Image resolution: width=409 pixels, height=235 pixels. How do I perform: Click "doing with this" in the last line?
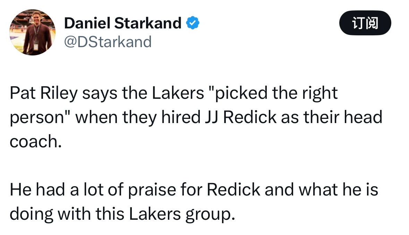tap(66, 214)
